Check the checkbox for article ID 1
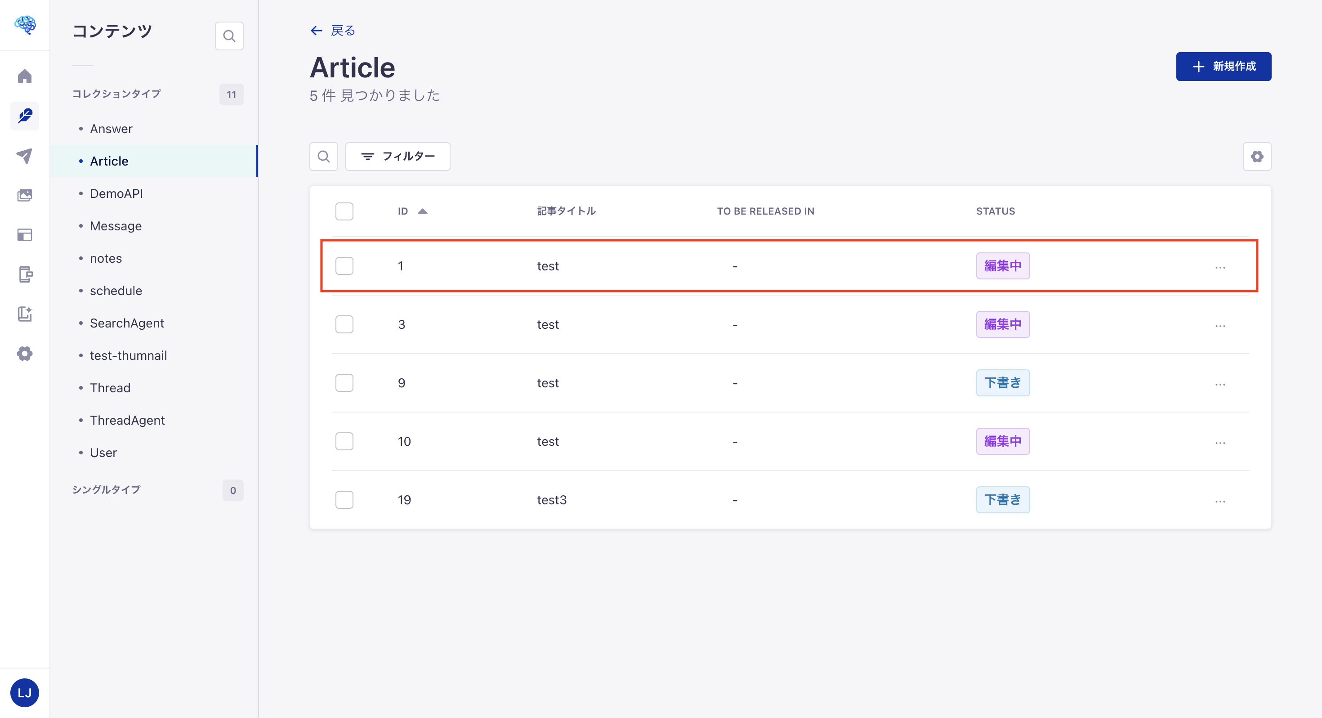The image size is (1322, 718). point(344,266)
